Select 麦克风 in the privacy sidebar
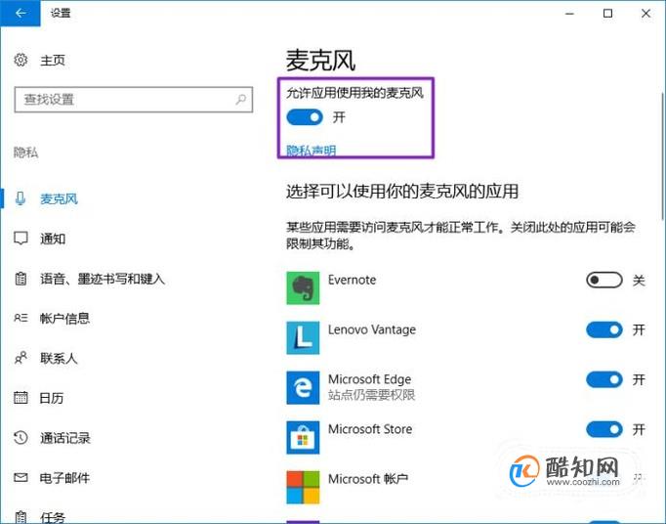Viewport: 666px width, 524px height. point(59,198)
